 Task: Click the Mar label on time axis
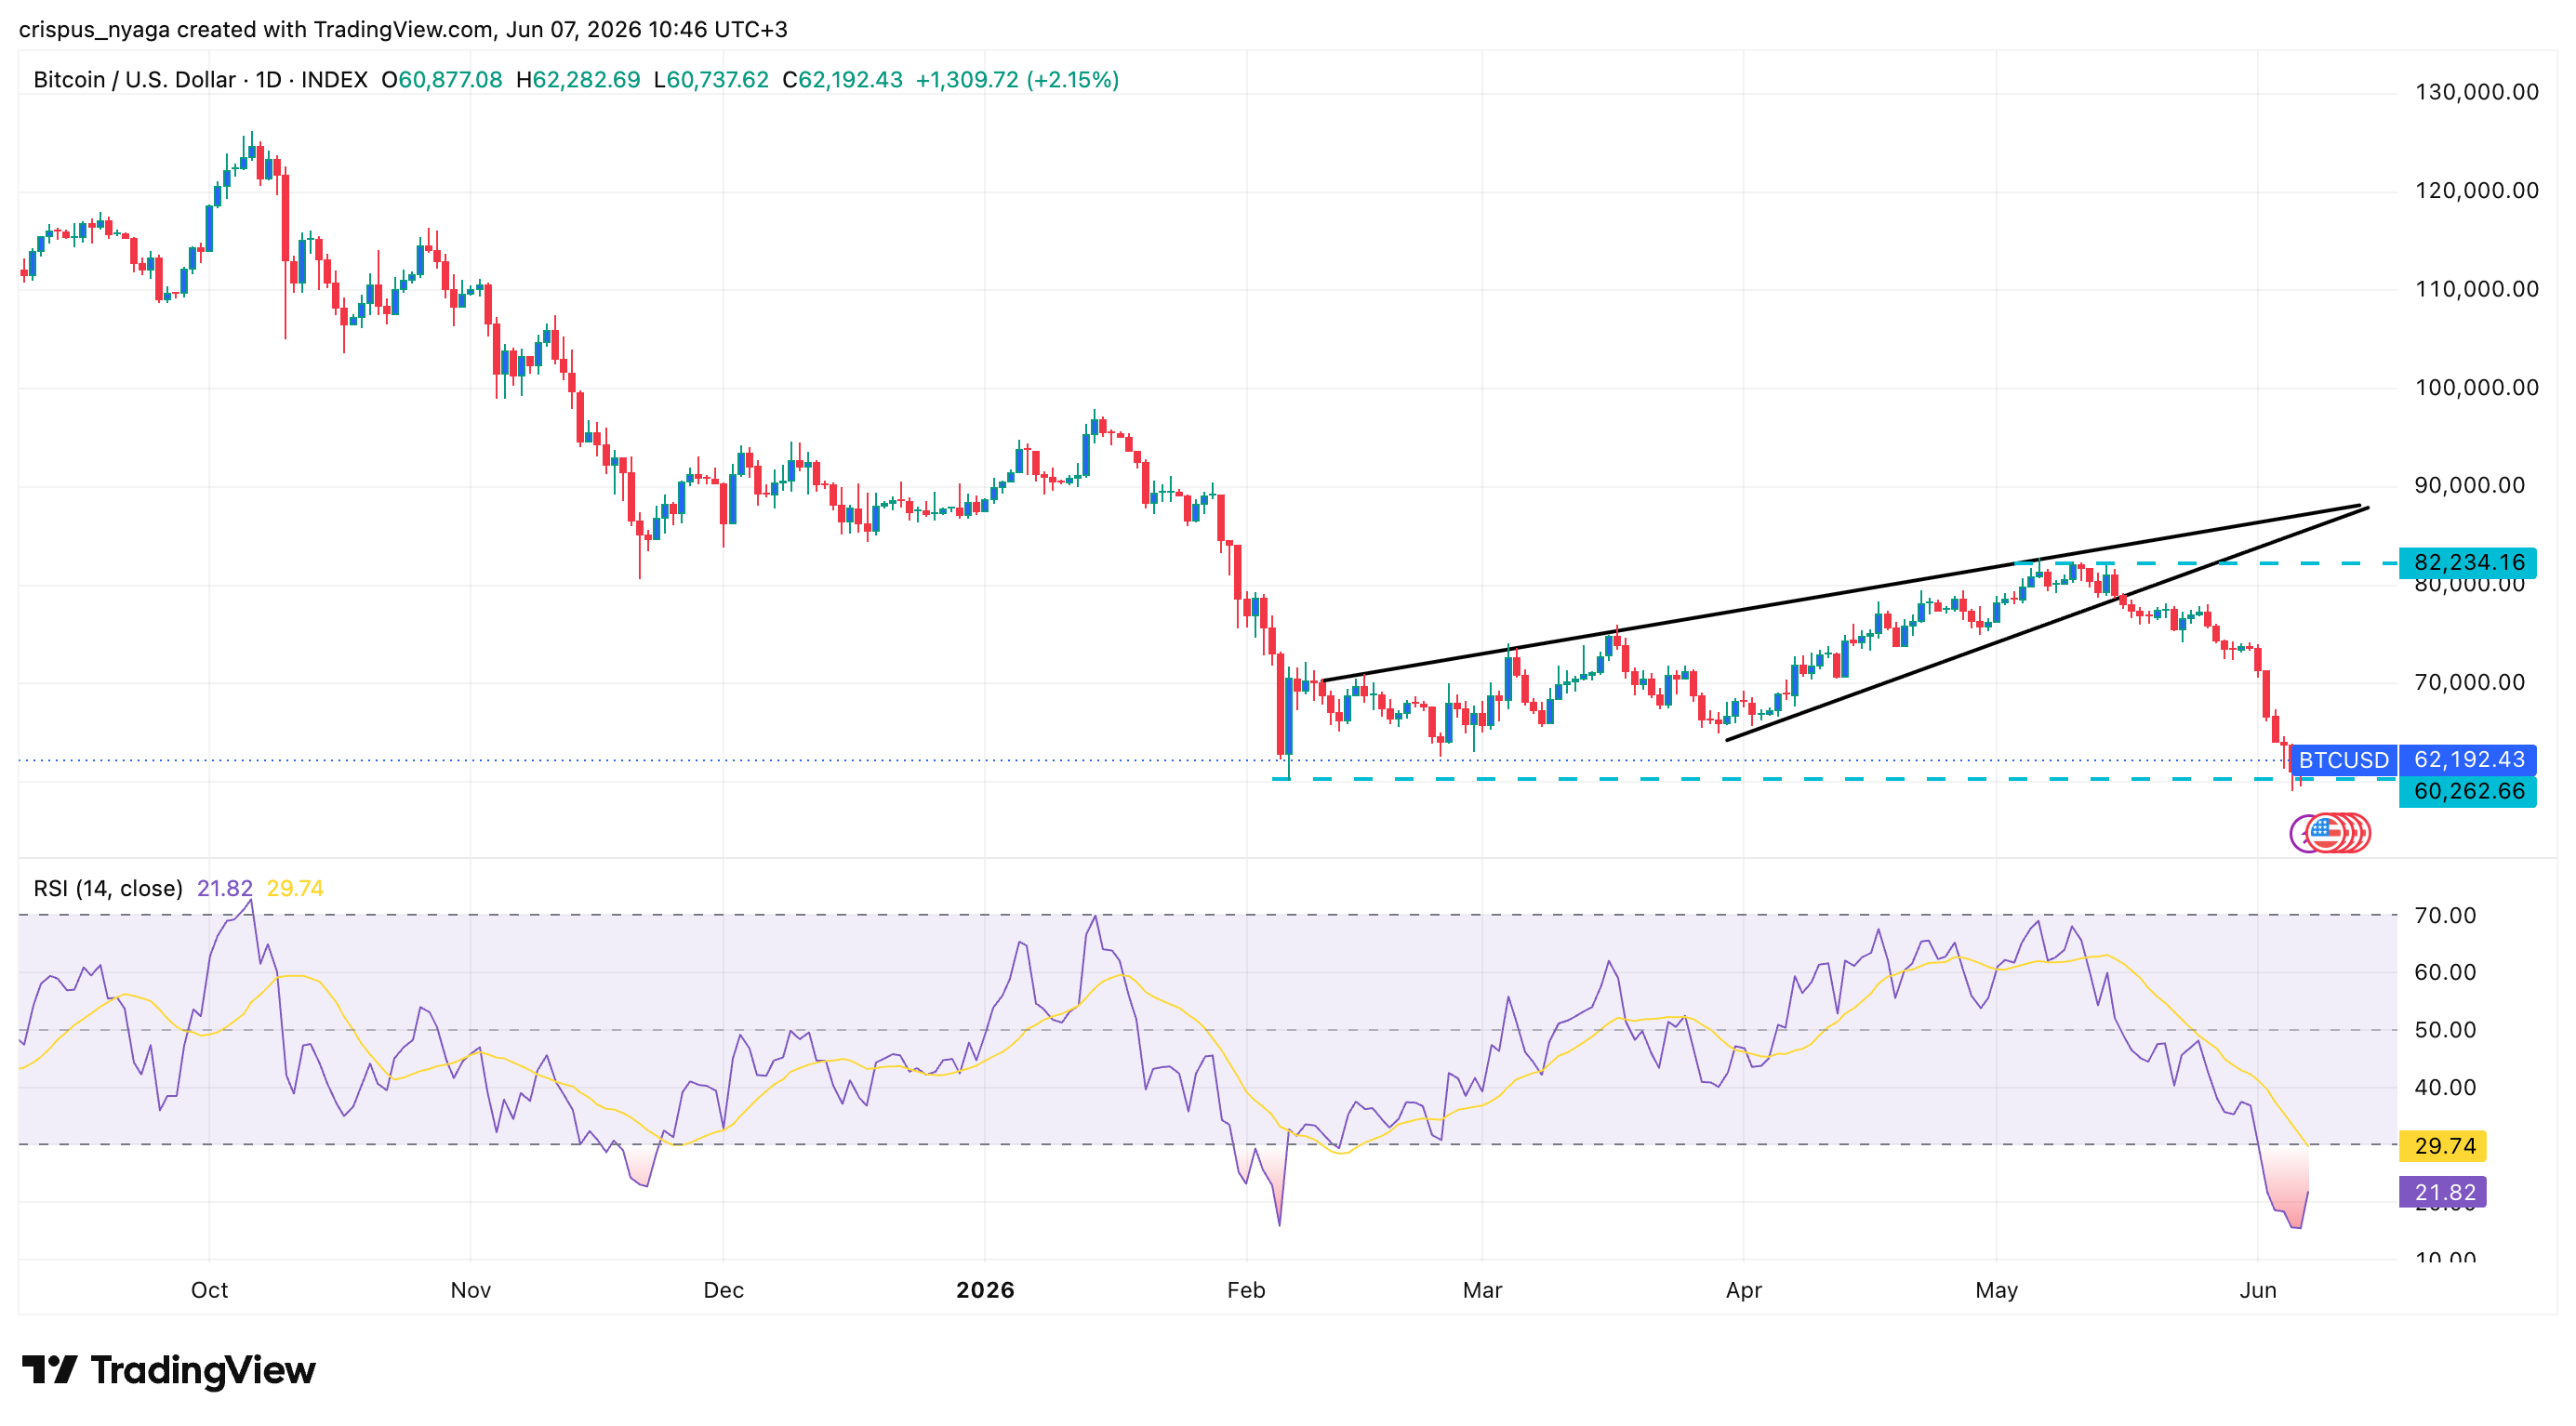click(x=1482, y=1290)
